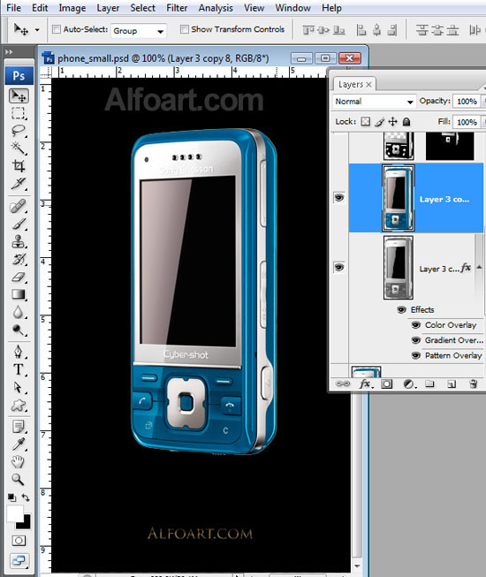Enable the Auto-Select checkbox

point(57,29)
